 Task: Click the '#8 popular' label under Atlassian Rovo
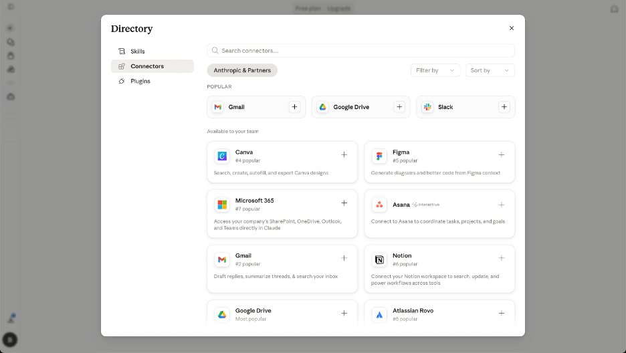pos(405,319)
